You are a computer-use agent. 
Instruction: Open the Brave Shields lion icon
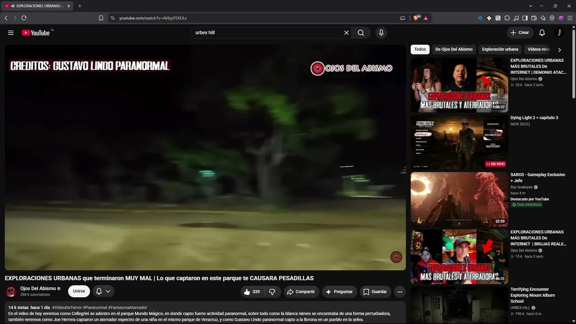(x=416, y=18)
